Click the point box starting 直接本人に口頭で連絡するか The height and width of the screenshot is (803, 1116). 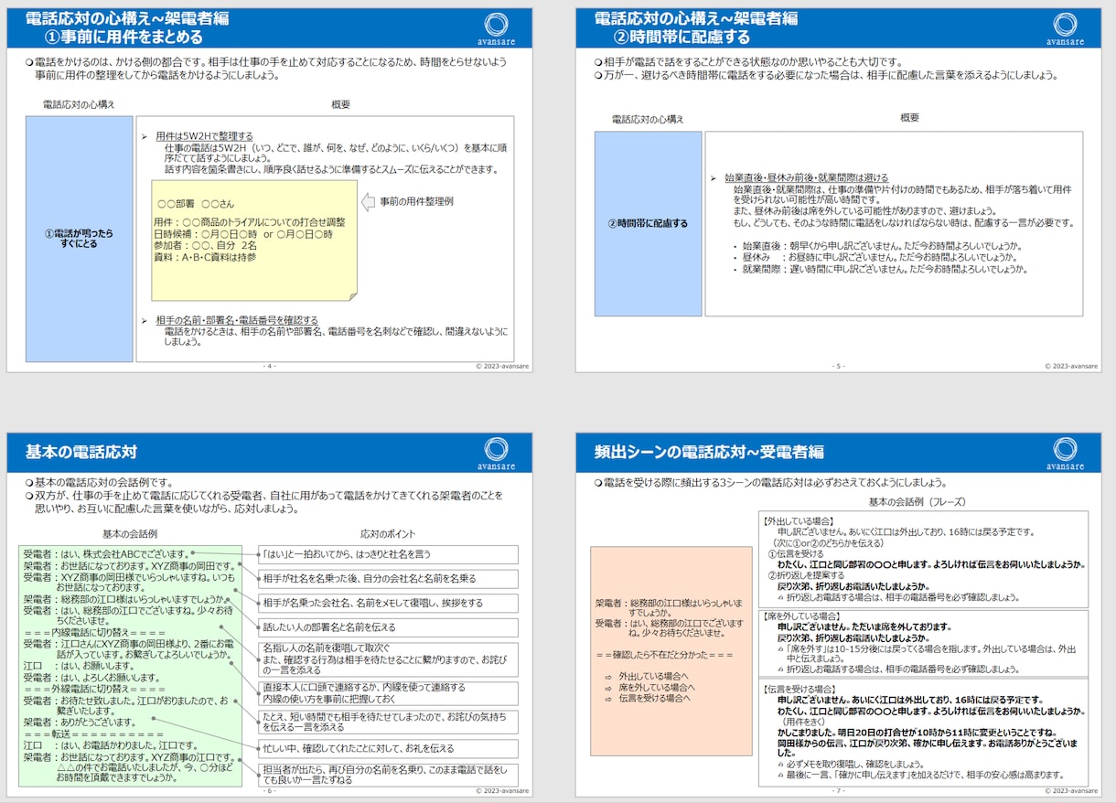click(389, 692)
